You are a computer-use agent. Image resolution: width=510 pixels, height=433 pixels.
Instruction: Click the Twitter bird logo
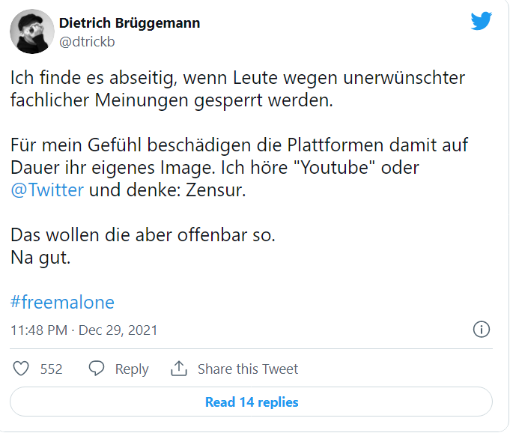coord(481,21)
